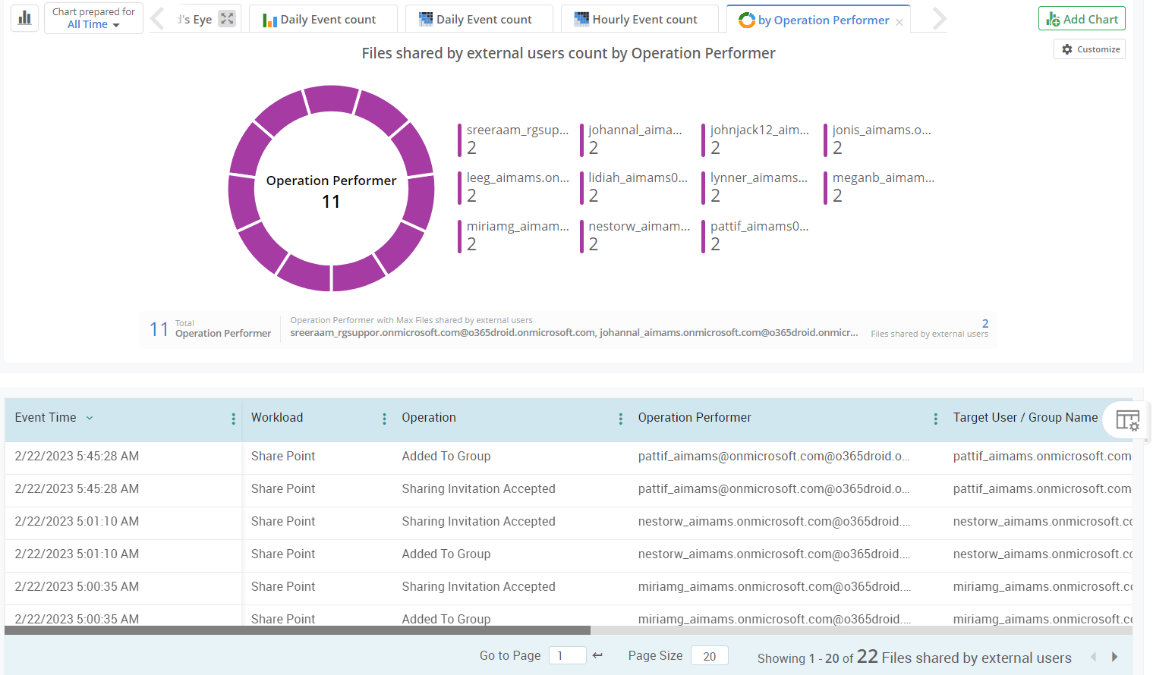Screen dimensions: 1153x675
Task: Open the Customize options
Action: (1089, 48)
